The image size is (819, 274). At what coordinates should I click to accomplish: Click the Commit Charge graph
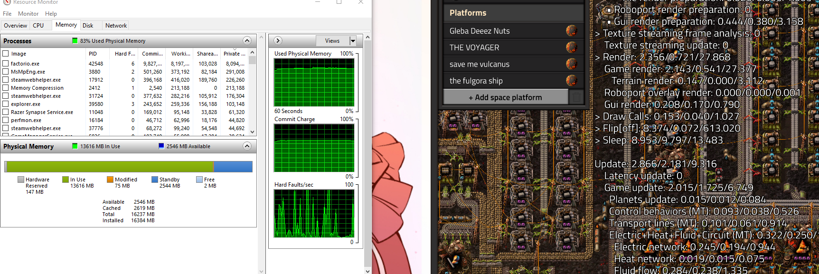click(x=314, y=148)
